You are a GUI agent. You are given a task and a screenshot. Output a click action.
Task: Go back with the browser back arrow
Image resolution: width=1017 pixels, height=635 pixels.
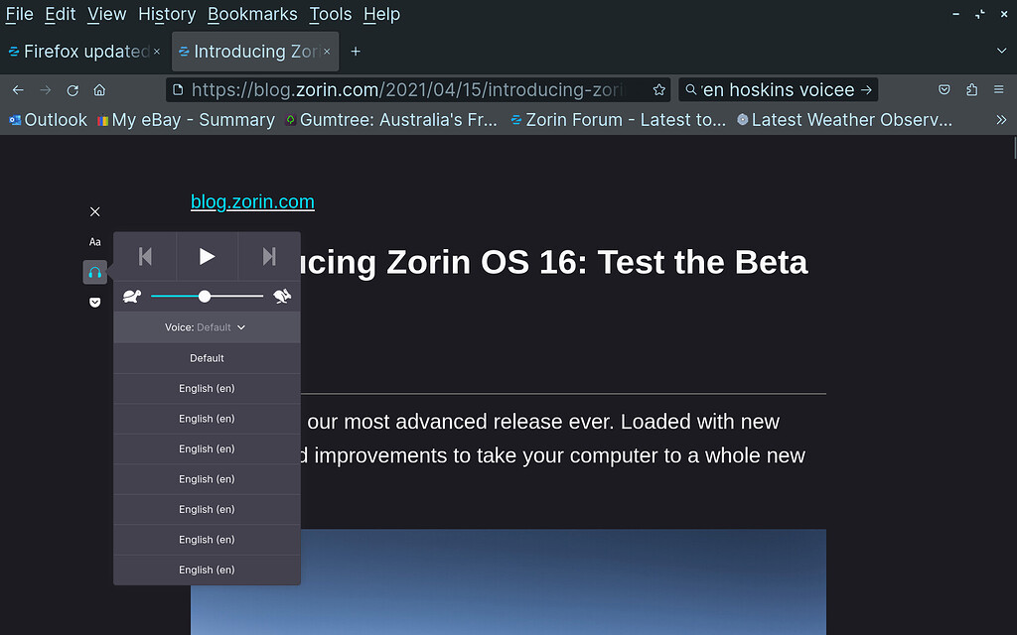18,90
